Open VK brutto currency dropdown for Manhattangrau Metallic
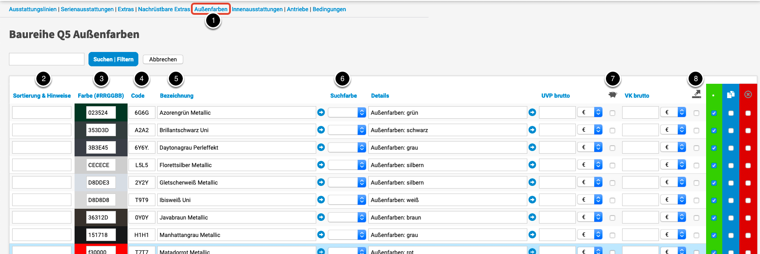Viewport: 760px width, 254px height. tap(673, 235)
